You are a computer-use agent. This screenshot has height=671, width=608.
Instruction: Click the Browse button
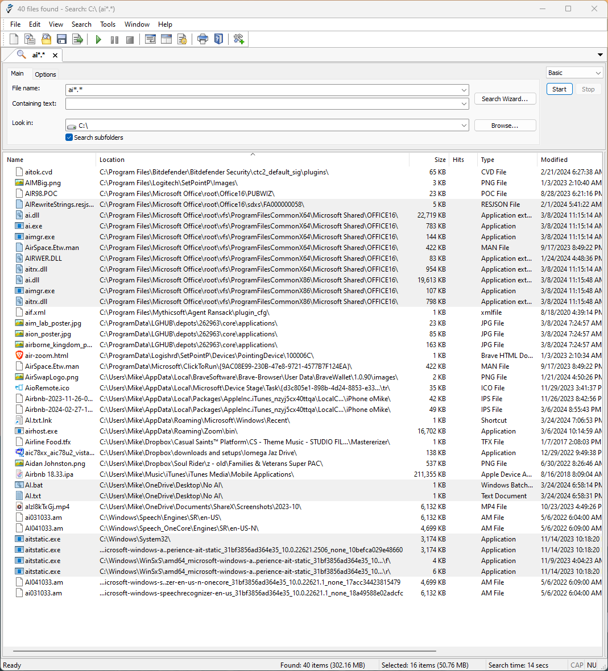tap(504, 126)
